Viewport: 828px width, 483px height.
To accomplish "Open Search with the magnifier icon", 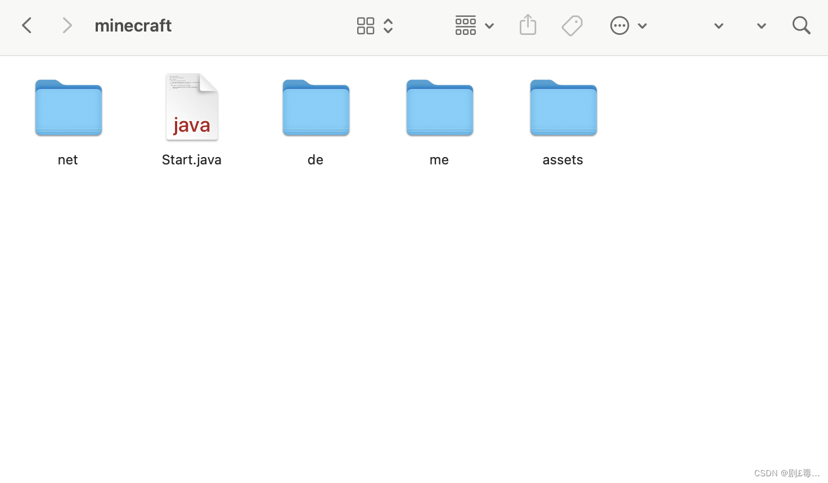I will pos(801,25).
